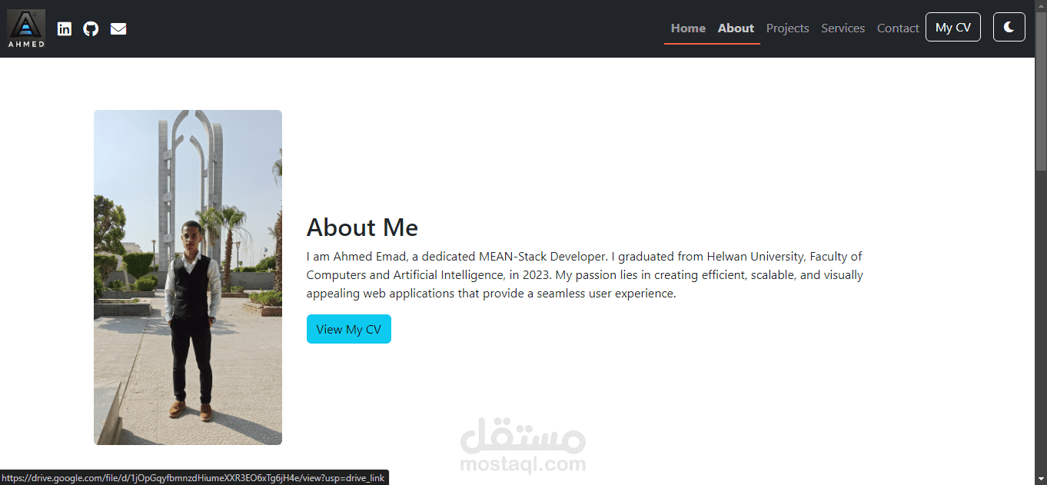The height and width of the screenshot is (485, 1047).
Task: Switch the site theme using the crescent toggle
Action: pos(1009,26)
